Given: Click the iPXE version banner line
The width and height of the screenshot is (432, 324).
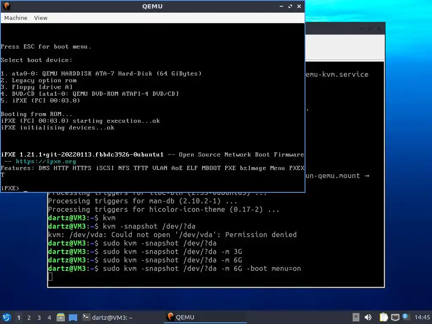Looking at the screenshot, I should [x=152, y=154].
